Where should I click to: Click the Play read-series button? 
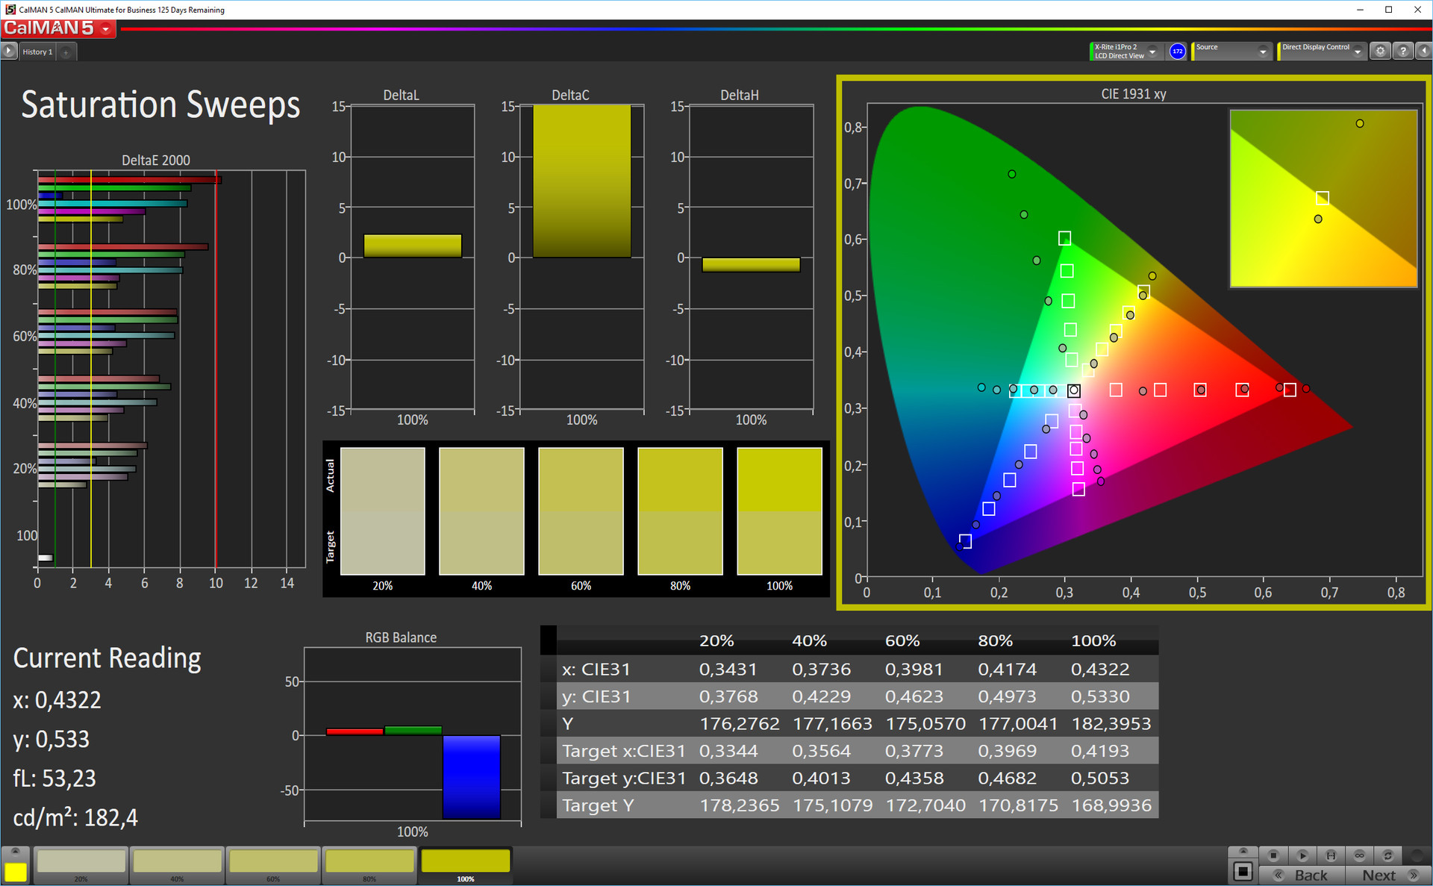[x=1302, y=855]
